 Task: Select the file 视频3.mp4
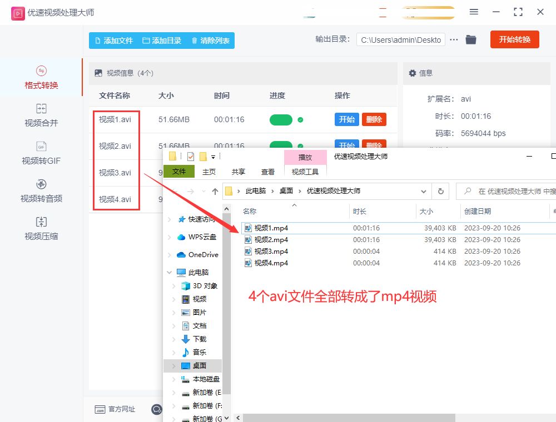click(271, 252)
